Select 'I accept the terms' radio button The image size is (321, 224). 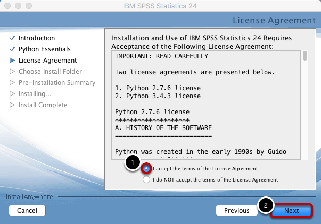(146, 168)
